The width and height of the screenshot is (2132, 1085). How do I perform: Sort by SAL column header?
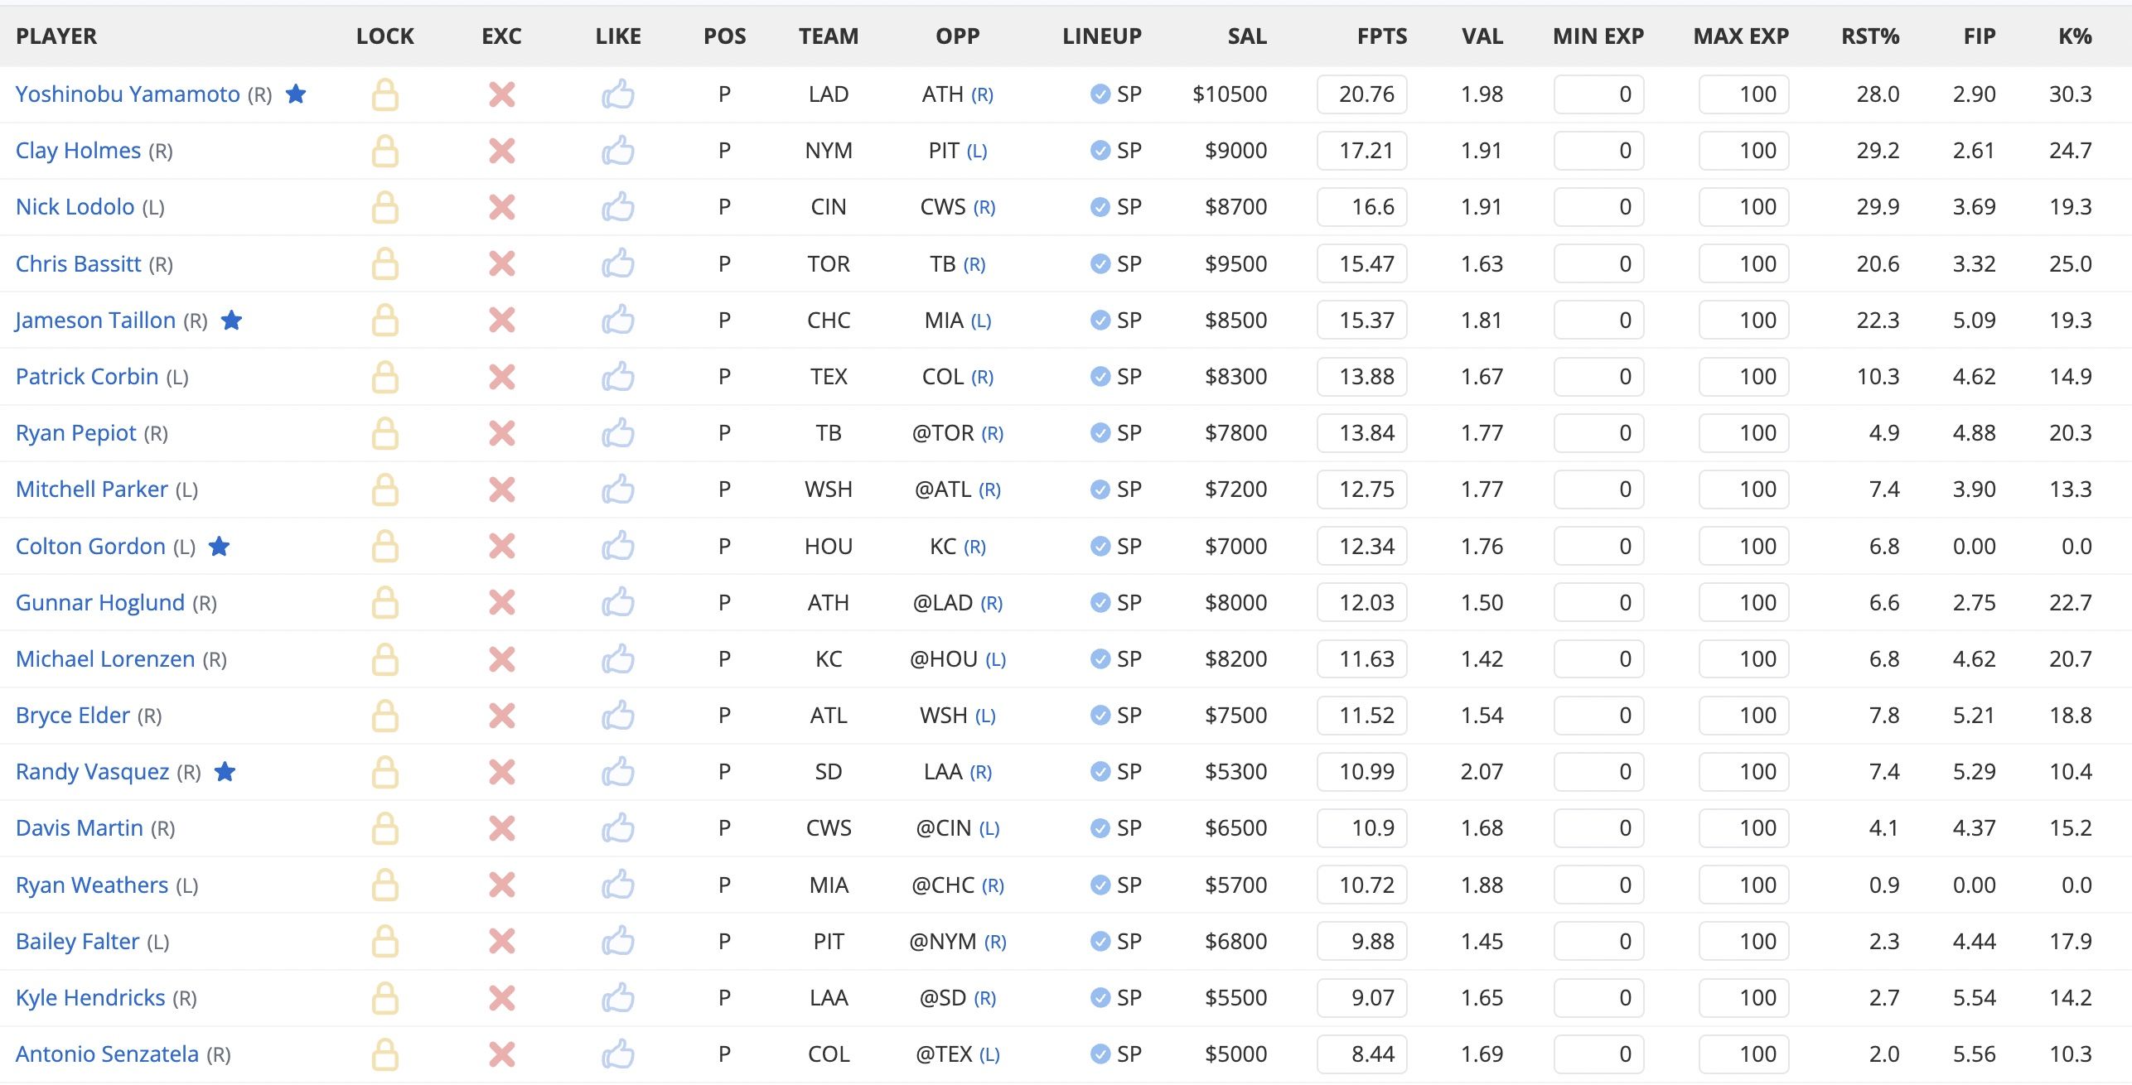[1247, 36]
